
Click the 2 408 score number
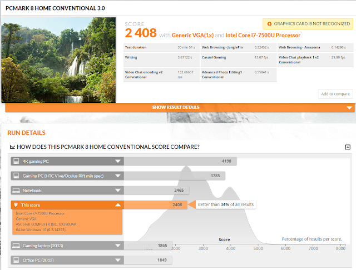pos(141,33)
